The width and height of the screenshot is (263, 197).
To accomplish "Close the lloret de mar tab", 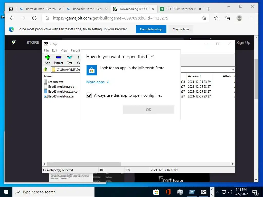I will 60,9.
